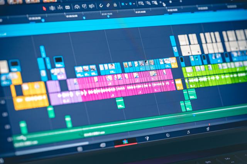Click the Overwrite Clip toolbar icon
The image size is (247, 164).
point(84,6)
